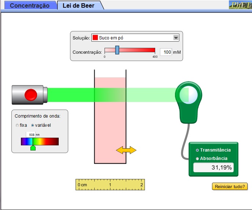Screen dimensions: 252x210
Task: Select the variável wavelength option
Action: [33, 125]
